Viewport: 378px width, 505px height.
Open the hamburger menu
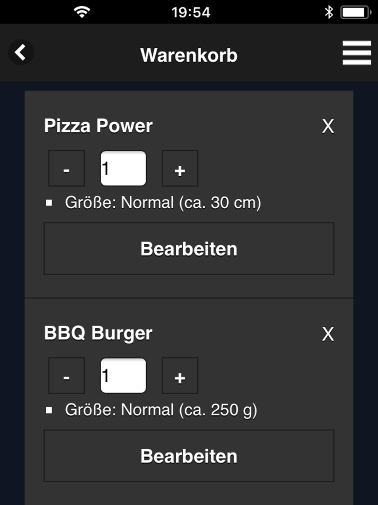[356, 53]
